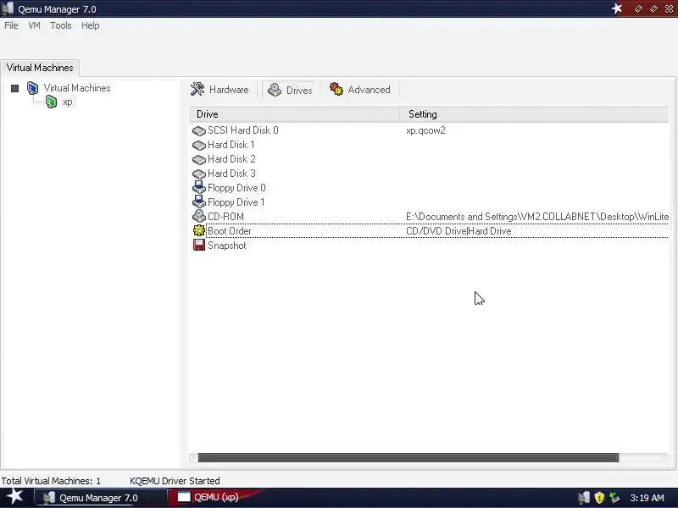Click the horizontal scrollbar thumb

click(x=408, y=457)
